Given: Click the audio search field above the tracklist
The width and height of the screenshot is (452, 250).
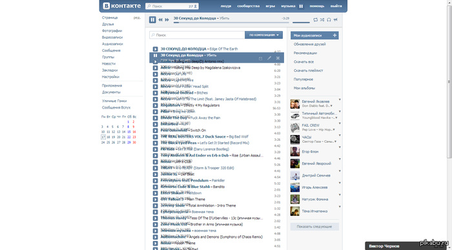Looking at the screenshot, I should pos(197,35).
